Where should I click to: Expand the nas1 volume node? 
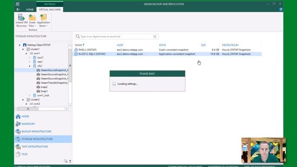point(30,62)
